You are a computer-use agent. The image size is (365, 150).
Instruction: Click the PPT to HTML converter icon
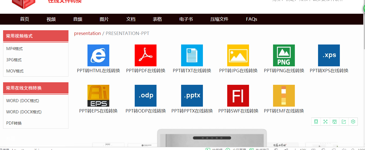click(98, 55)
